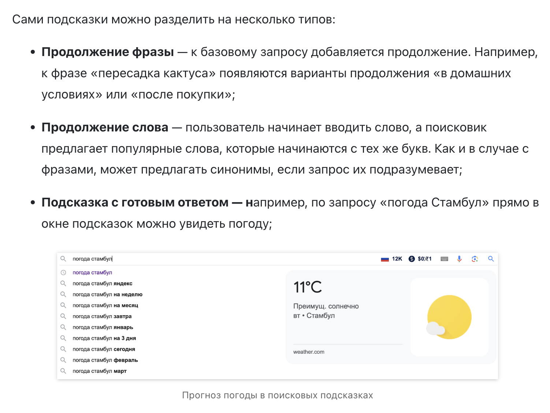This screenshot has width=550, height=413.
Task: Select suggestion 'погода стамбул на неделю'
Action: pos(108,294)
